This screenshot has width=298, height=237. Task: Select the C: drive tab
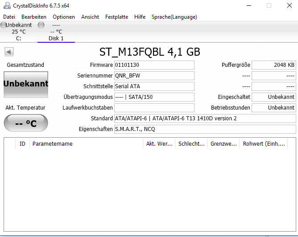coord(19,32)
